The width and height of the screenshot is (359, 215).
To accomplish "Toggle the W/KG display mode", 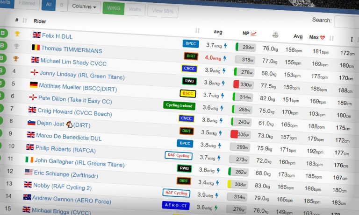I will [113, 8].
